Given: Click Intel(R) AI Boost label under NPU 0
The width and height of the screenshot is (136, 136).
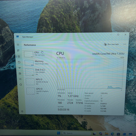Looking at the screenshot, I should (x=42, y=82).
